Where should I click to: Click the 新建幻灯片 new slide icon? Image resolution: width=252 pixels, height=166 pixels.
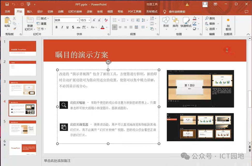click(x=30, y=20)
